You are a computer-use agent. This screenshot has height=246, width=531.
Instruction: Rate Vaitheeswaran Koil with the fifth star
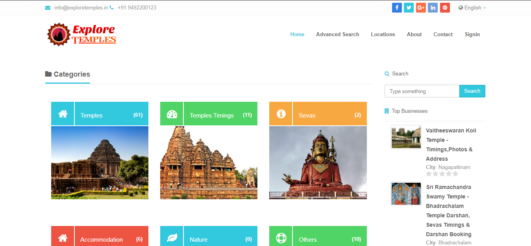[x=455, y=174]
